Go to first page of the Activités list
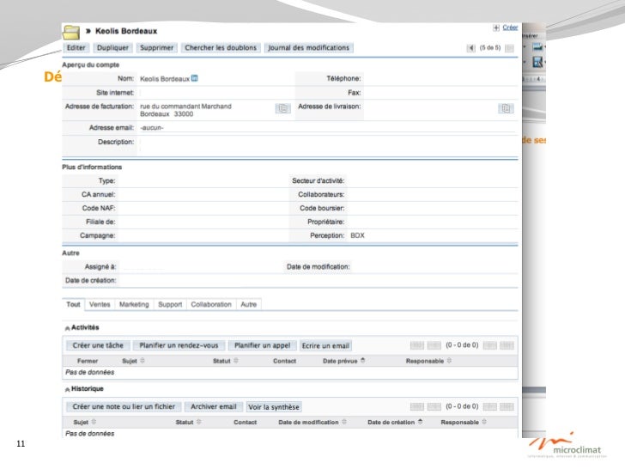 [x=417, y=345]
